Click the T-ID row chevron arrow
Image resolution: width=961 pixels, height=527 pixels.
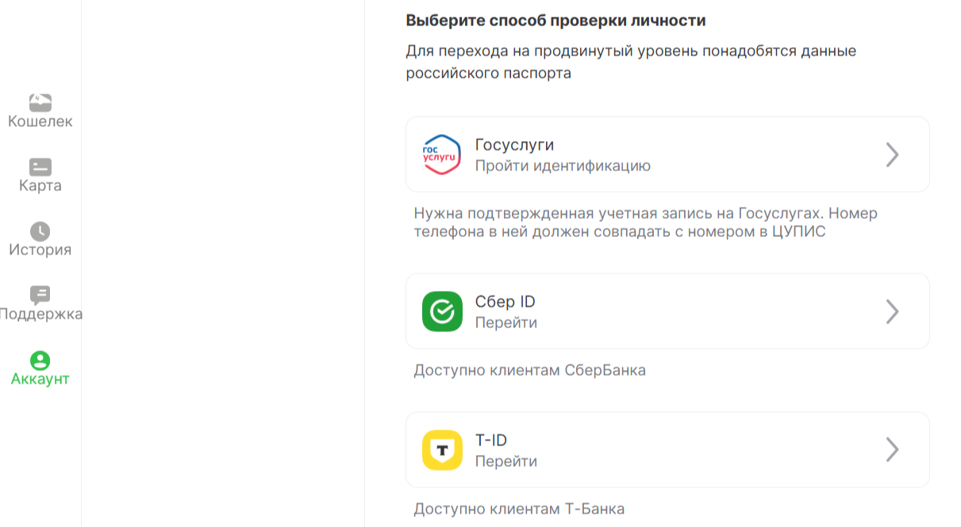[x=892, y=450]
